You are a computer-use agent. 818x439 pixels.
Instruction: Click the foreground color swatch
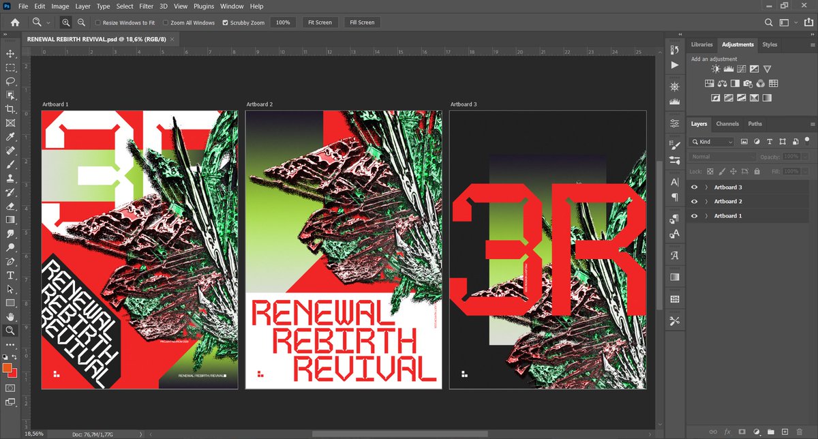coord(7,368)
